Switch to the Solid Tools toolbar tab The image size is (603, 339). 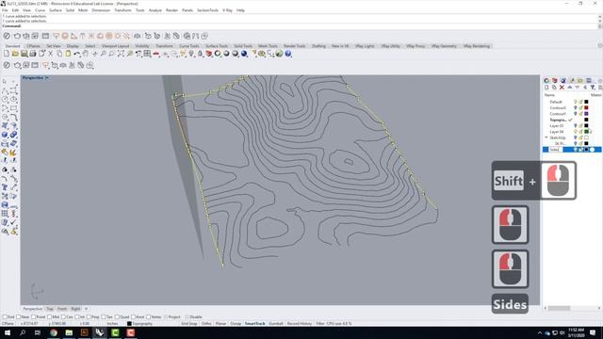243,46
